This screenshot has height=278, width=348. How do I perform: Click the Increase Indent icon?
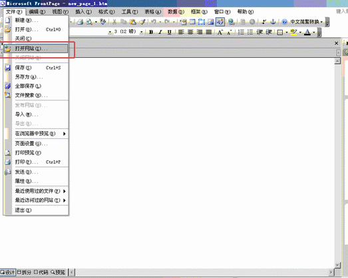pos(269,32)
